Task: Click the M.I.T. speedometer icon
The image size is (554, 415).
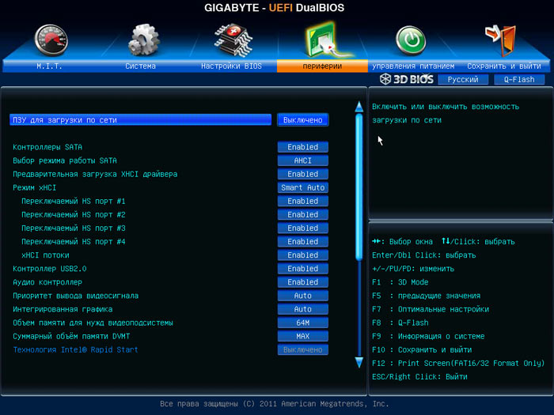Action: click(51, 40)
